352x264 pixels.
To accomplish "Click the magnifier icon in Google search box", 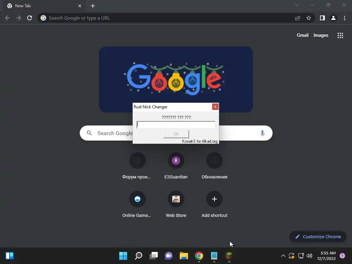I will (89, 133).
